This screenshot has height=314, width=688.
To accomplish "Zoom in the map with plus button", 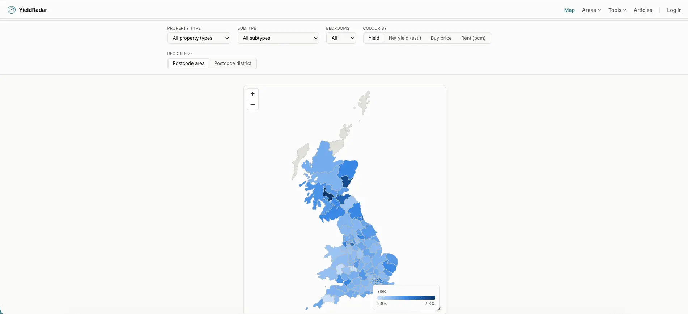I will tap(252, 94).
